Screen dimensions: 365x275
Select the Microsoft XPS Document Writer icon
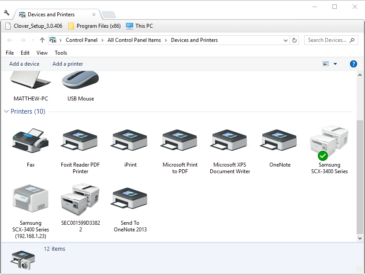[x=230, y=140]
